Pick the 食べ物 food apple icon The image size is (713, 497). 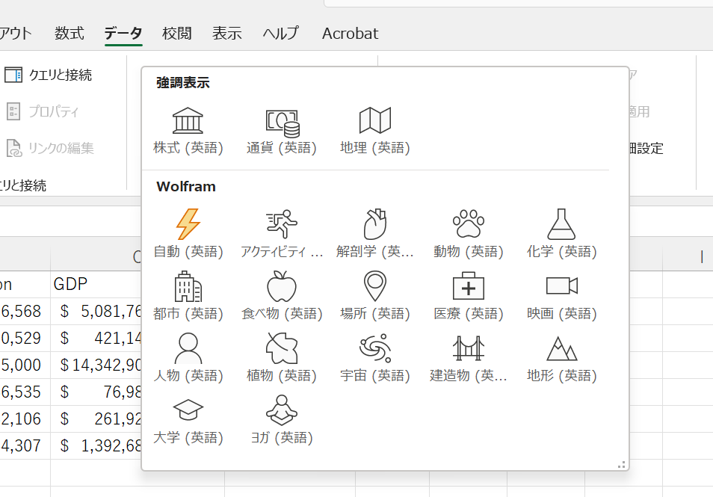280,286
